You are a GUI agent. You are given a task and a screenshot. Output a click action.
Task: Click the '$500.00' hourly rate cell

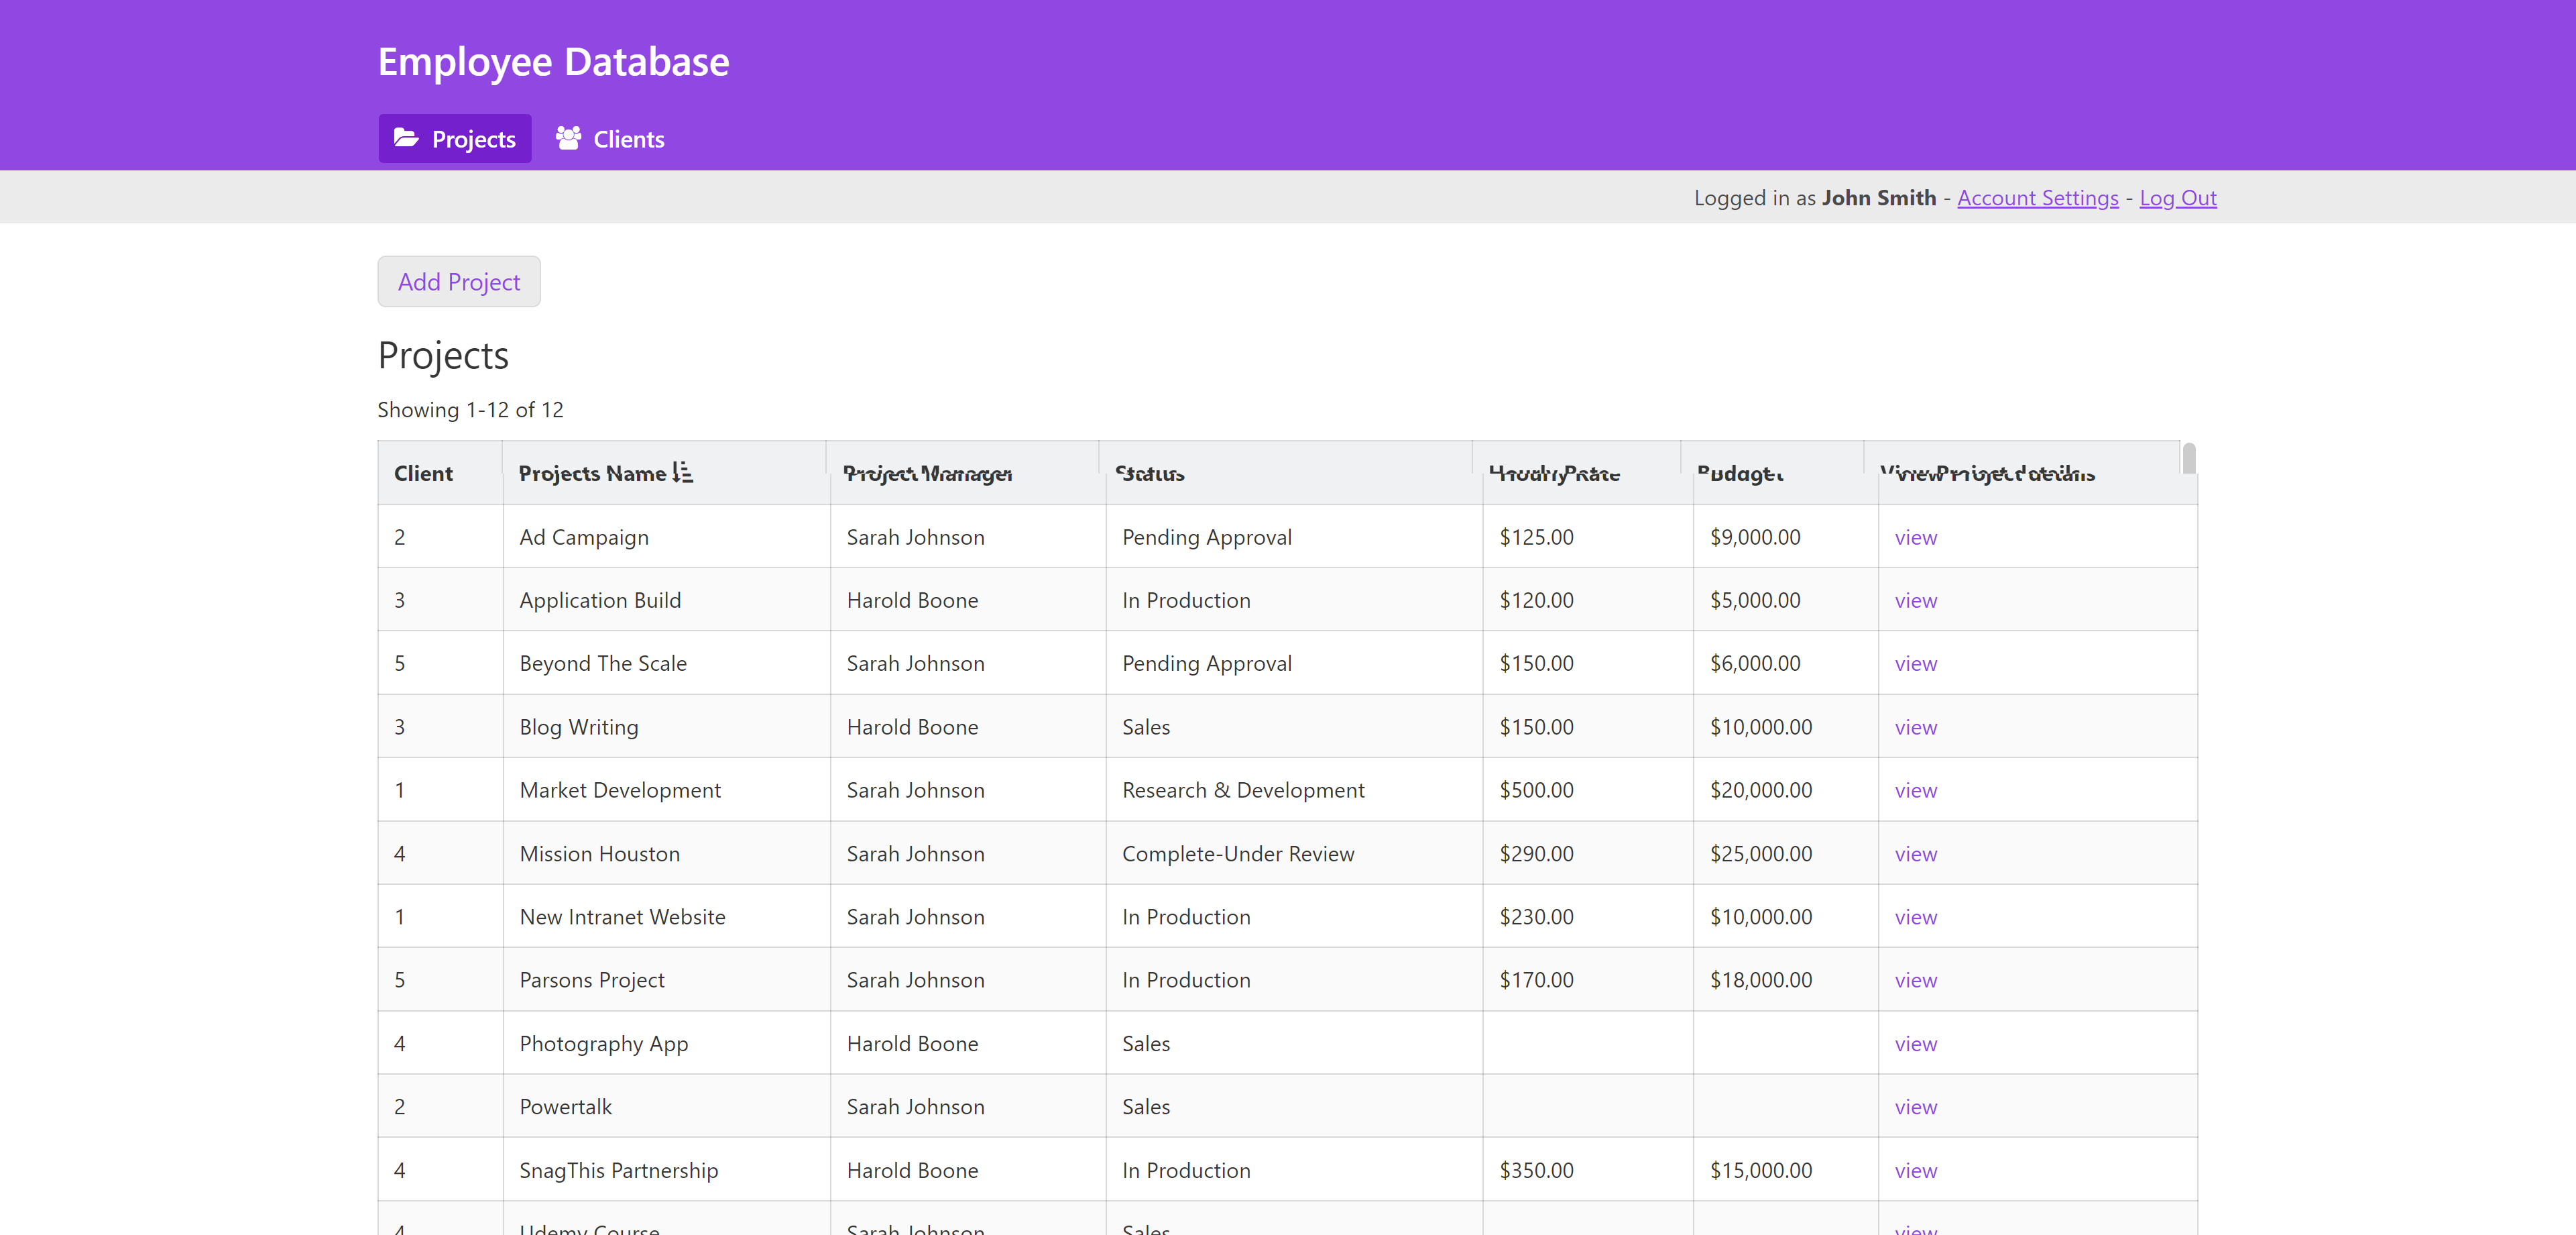point(1588,790)
